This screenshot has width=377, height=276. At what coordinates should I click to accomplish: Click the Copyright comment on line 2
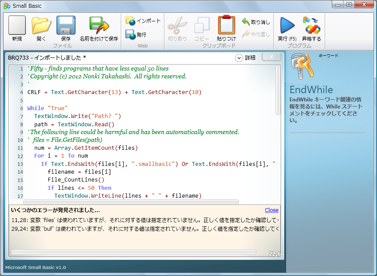(107, 76)
